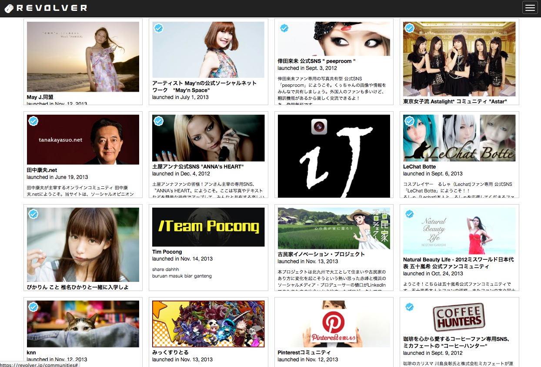Screen dimensions: 541x367
Task: Select the Team Pocong banner image
Action: (208, 227)
